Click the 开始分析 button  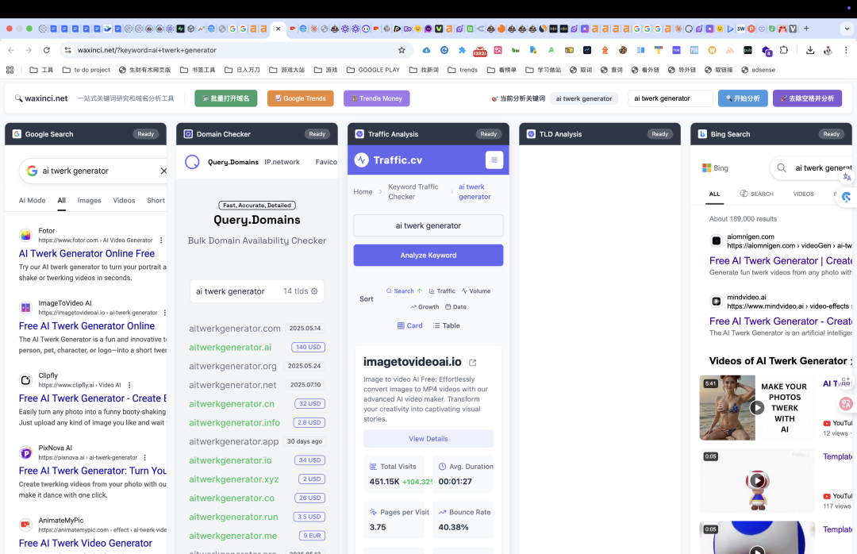click(743, 98)
